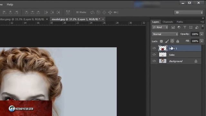Lock position toggle in Layers panel

(172, 41)
